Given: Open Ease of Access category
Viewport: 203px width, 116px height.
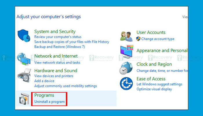Looking at the screenshot, I should 151,79.
